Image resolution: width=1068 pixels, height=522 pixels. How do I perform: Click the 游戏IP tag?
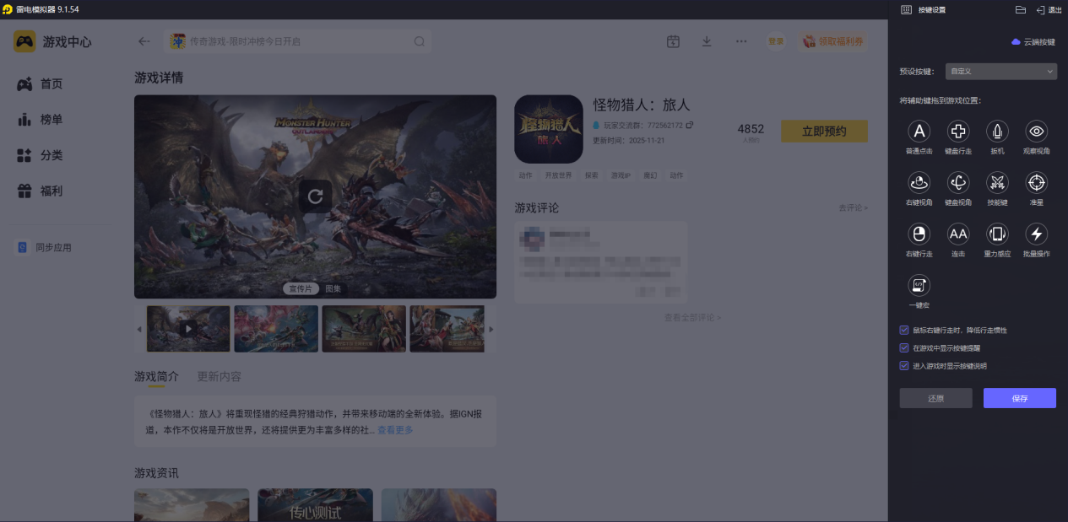click(x=621, y=175)
